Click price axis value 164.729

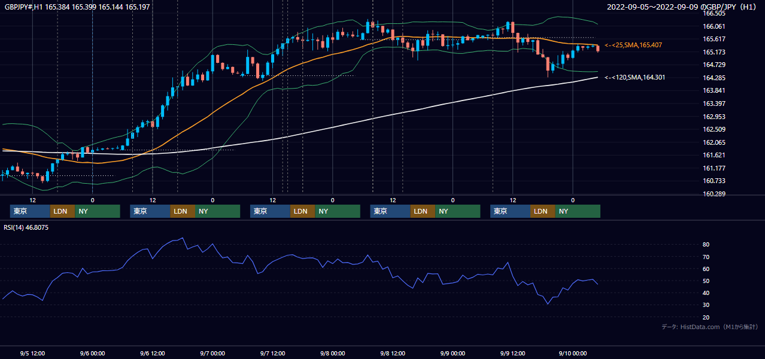pyautogui.click(x=714, y=65)
